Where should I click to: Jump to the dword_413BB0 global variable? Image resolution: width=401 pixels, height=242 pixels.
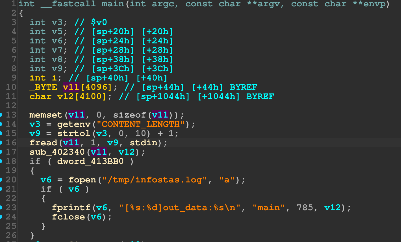pos(90,161)
